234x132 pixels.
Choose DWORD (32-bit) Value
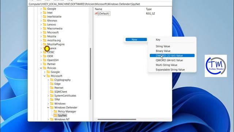[172, 55]
